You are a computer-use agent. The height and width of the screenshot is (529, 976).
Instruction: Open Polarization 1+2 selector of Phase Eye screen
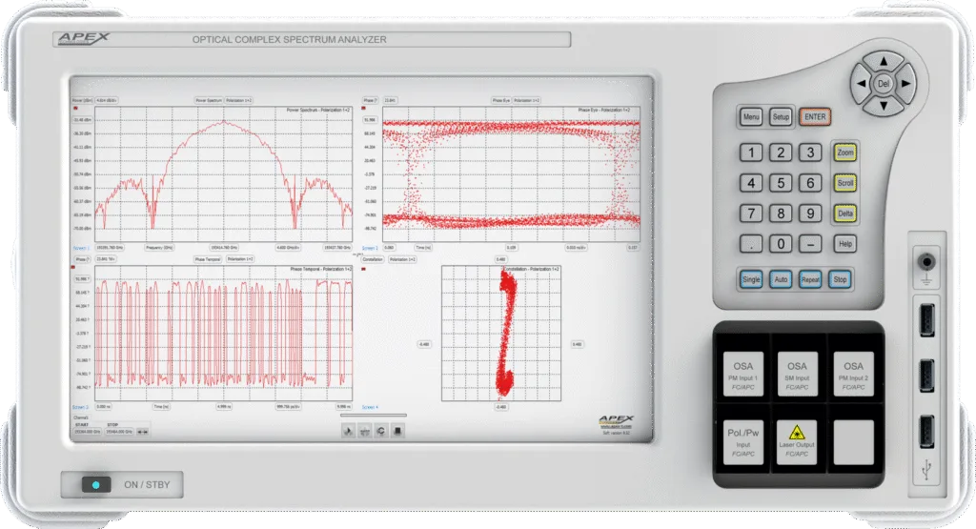coord(526,100)
